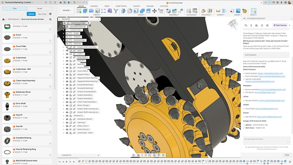
Task: Open the Insert image icon
Action: [x=238, y=11]
